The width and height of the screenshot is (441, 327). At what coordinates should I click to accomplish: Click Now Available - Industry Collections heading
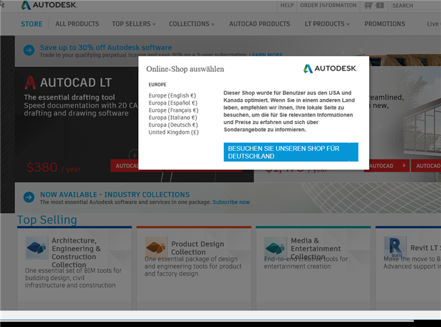[115, 194]
